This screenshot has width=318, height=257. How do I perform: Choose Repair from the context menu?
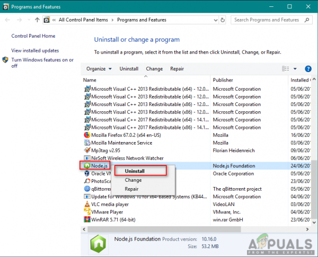[131, 189]
